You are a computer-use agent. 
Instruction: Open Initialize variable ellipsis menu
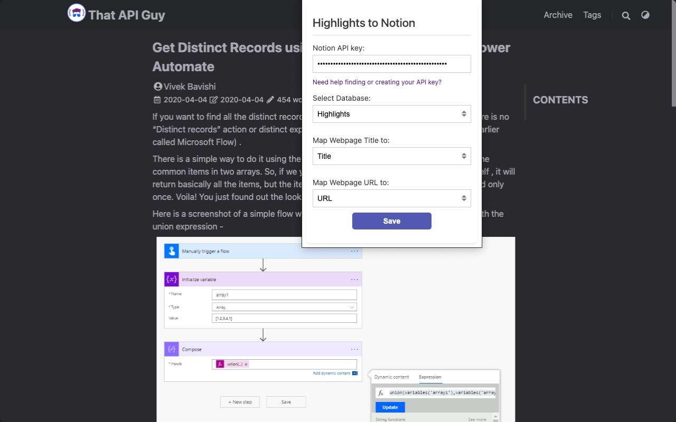click(354, 279)
